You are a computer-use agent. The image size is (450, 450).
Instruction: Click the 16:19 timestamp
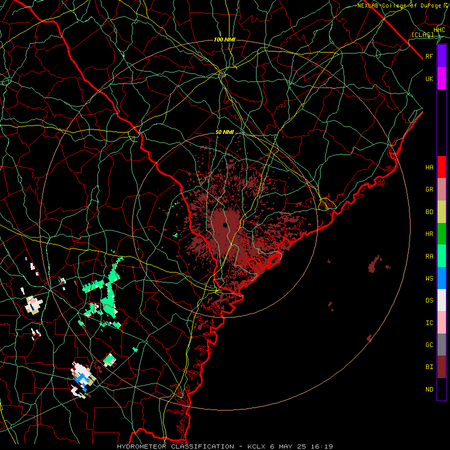322,446
